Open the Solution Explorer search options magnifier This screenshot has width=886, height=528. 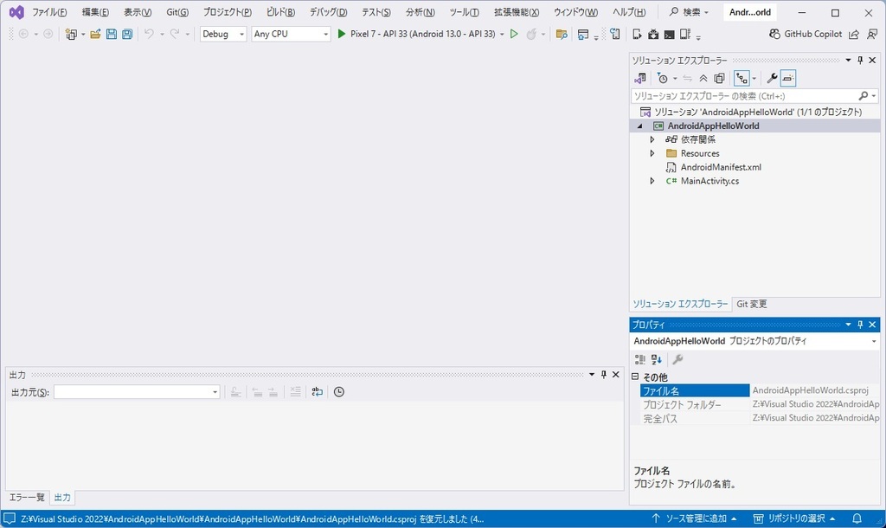pyautogui.click(x=864, y=95)
